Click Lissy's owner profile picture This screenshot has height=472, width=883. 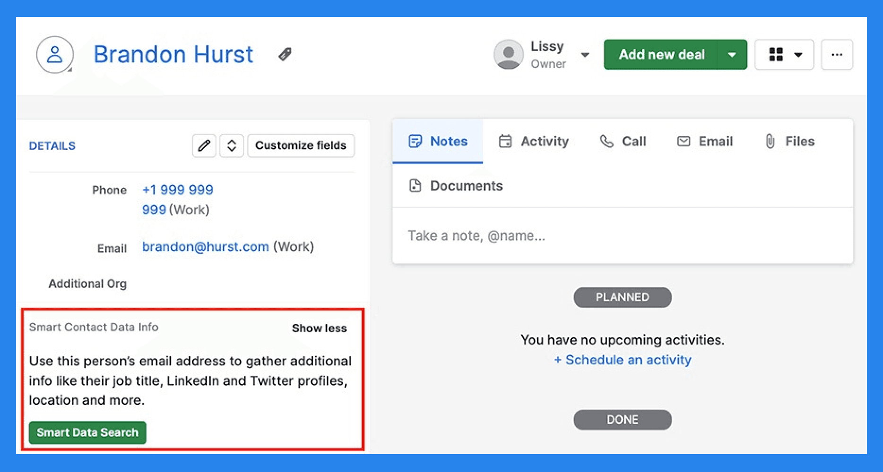pyautogui.click(x=508, y=54)
